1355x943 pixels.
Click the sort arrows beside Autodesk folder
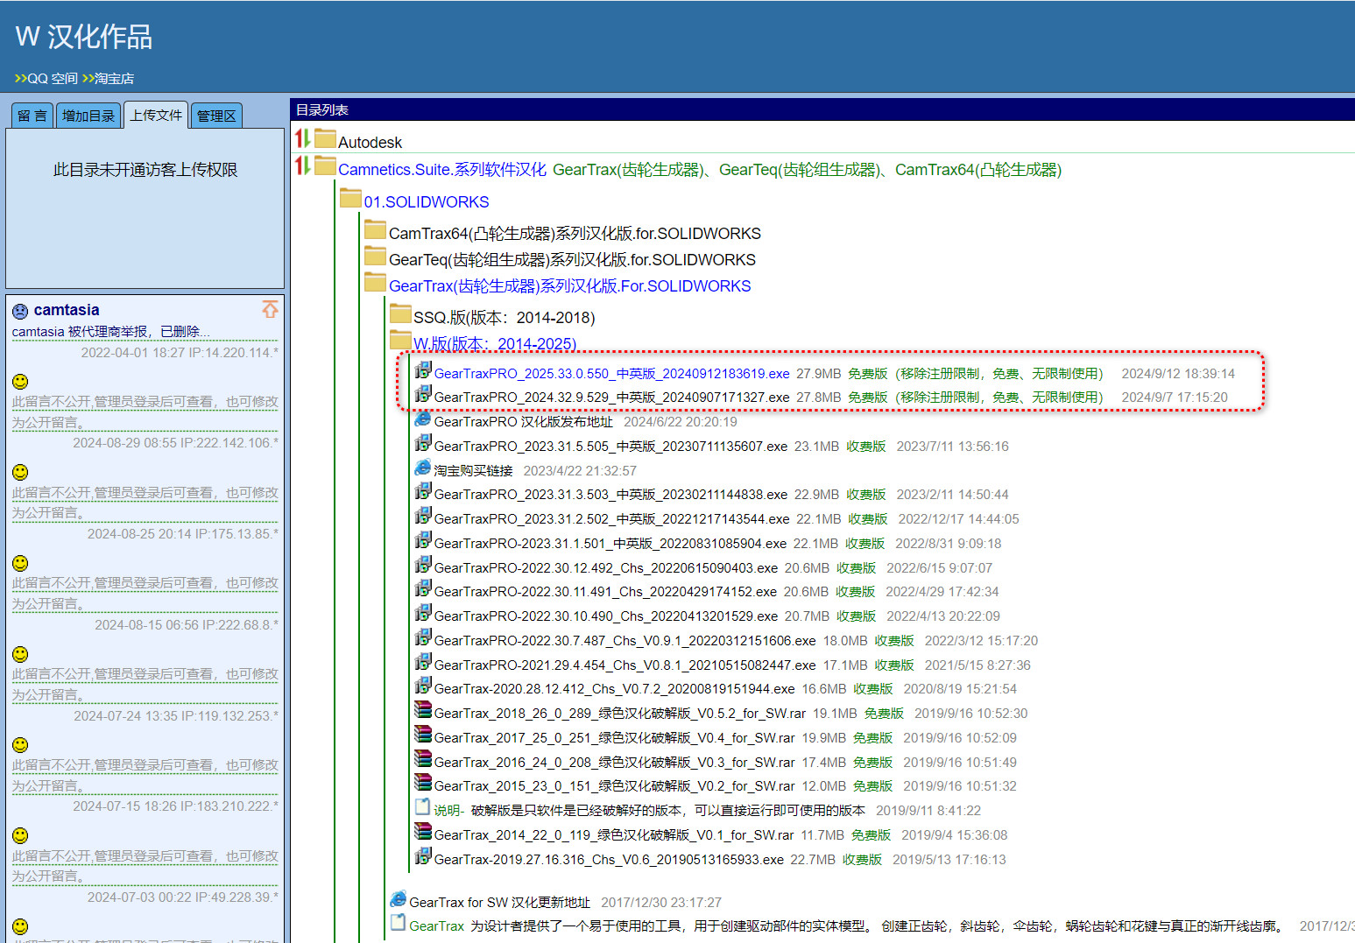pos(302,138)
